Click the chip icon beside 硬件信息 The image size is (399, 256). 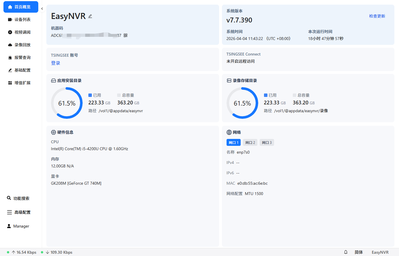click(x=54, y=132)
